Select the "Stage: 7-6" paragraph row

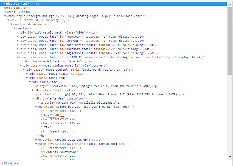point(97,86)
